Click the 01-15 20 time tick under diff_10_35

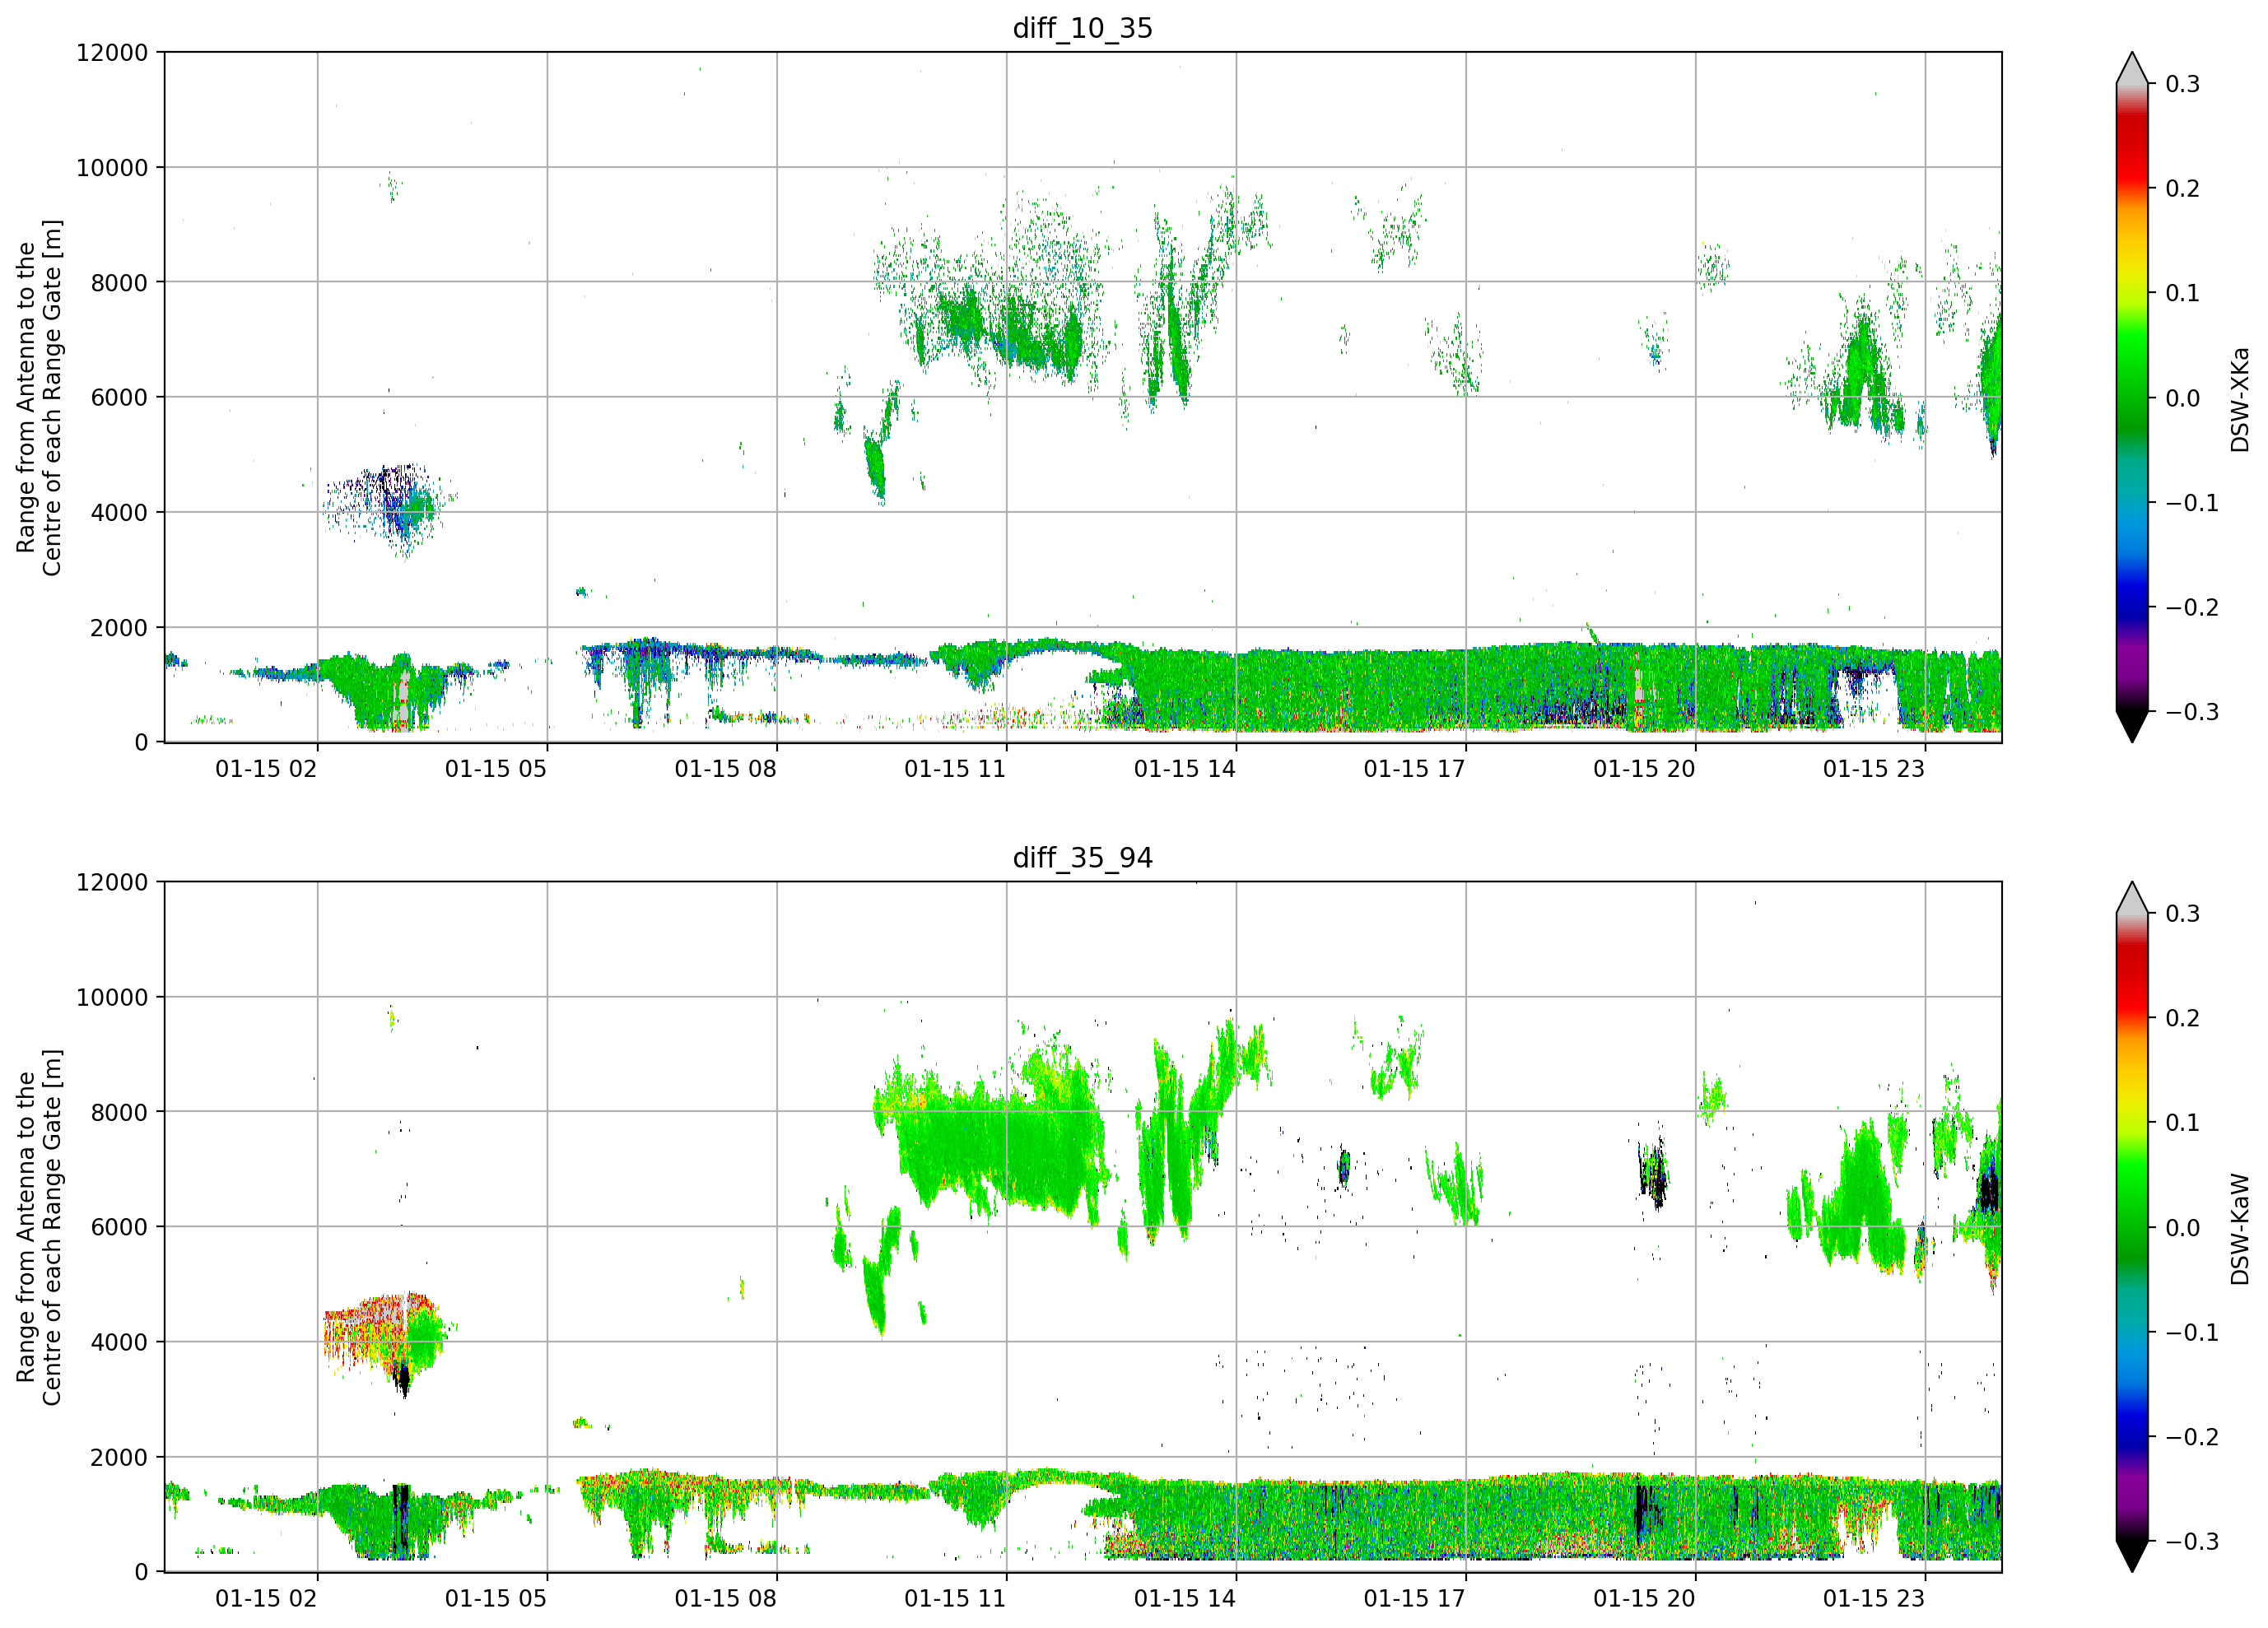[1644, 769]
